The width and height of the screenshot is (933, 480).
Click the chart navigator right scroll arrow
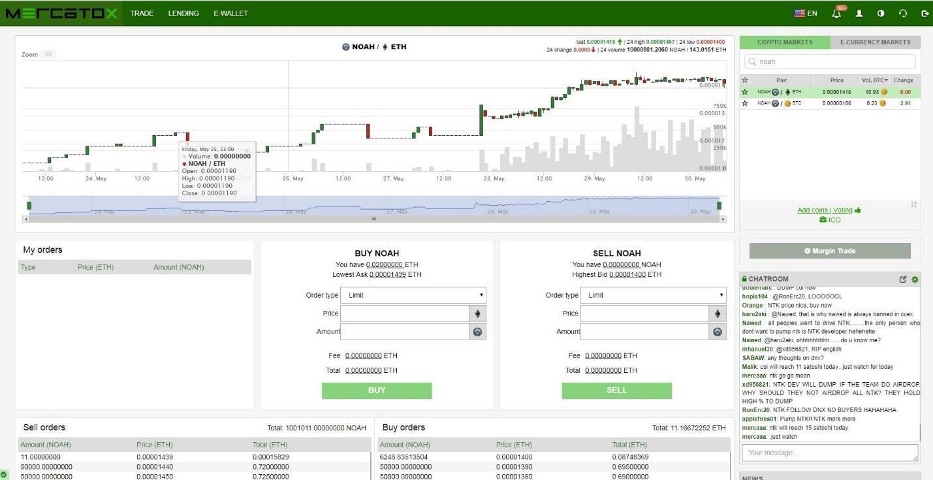[x=723, y=219]
